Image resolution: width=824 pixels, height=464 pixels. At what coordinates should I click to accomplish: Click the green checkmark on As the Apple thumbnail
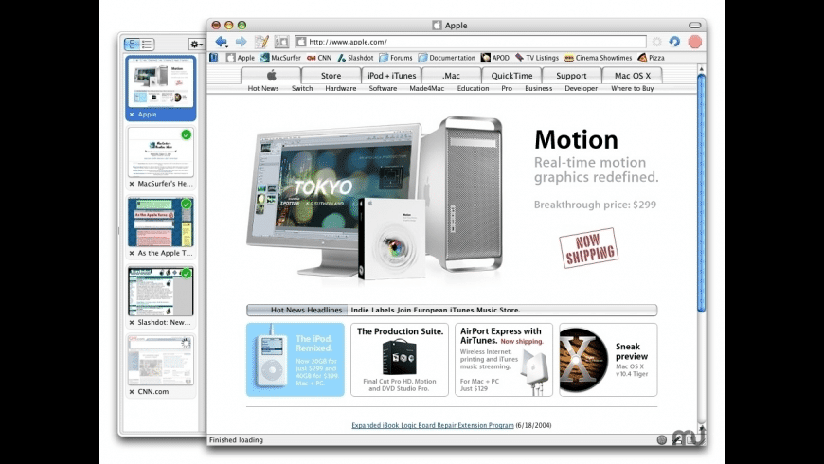(x=186, y=204)
